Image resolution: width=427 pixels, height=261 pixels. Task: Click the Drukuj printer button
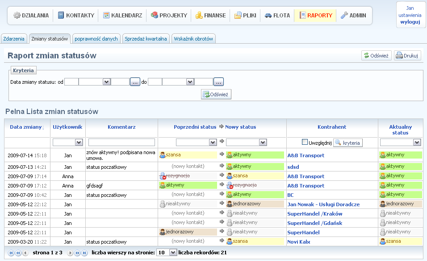(x=407, y=56)
